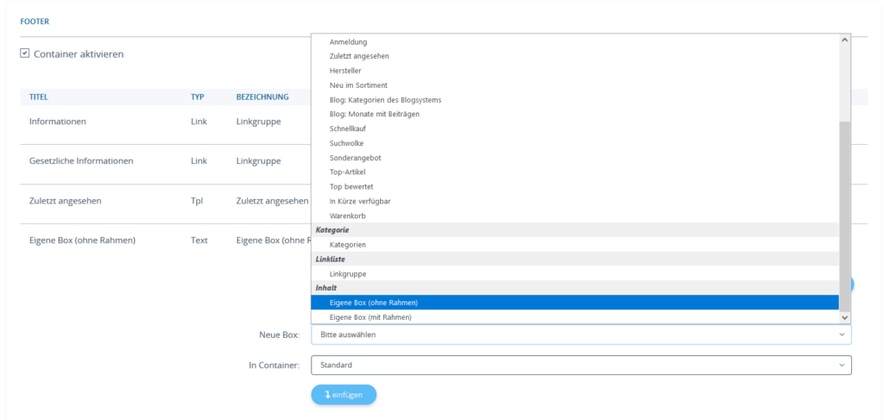Select Eigene Box (mit Rahmen) option
884x420 pixels.
370,317
